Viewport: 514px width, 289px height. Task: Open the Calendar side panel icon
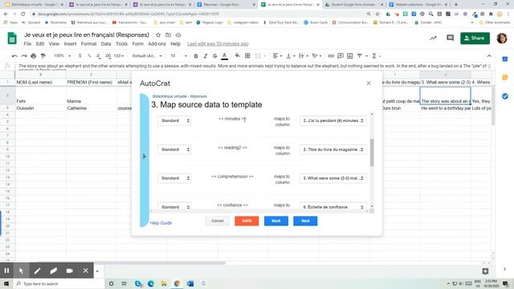click(x=505, y=59)
